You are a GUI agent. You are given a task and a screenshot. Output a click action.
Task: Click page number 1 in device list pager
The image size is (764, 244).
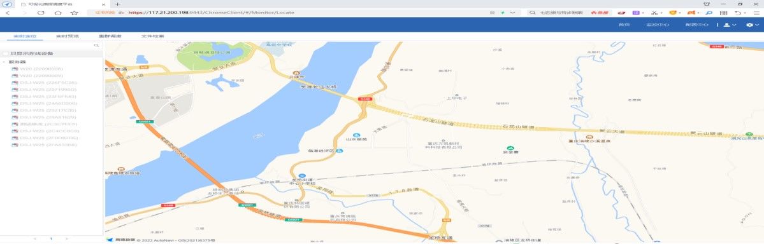pyautogui.click(x=51, y=239)
